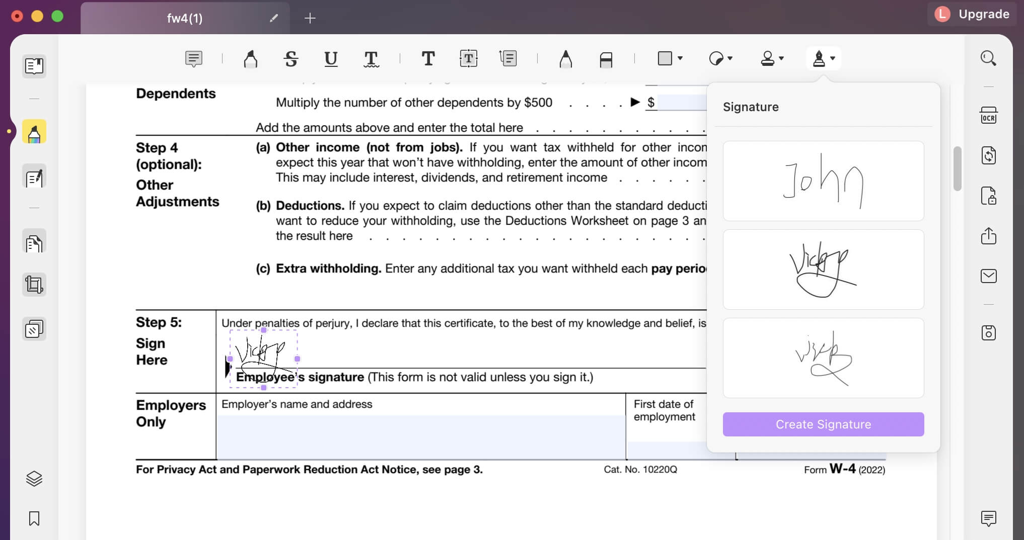1024x540 pixels.
Task: Select the John signature thumbnail
Action: click(x=823, y=181)
